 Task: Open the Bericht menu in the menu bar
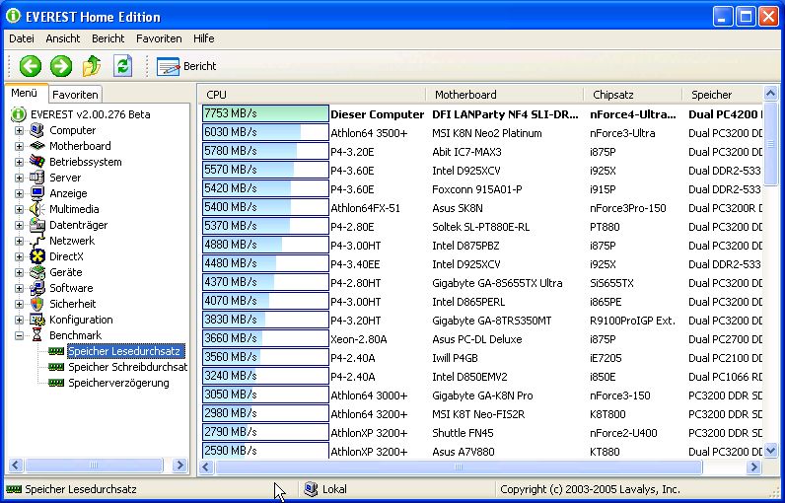(x=108, y=38)
